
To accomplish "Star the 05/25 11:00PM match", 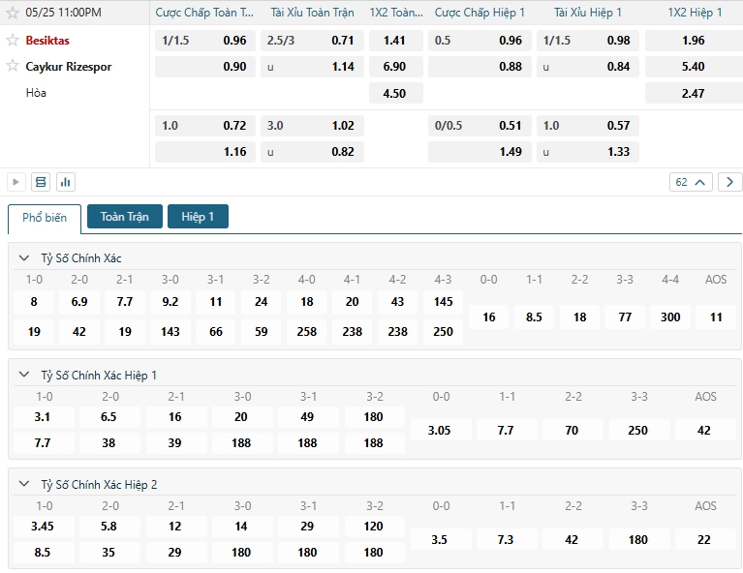I will tap(13, 14).
